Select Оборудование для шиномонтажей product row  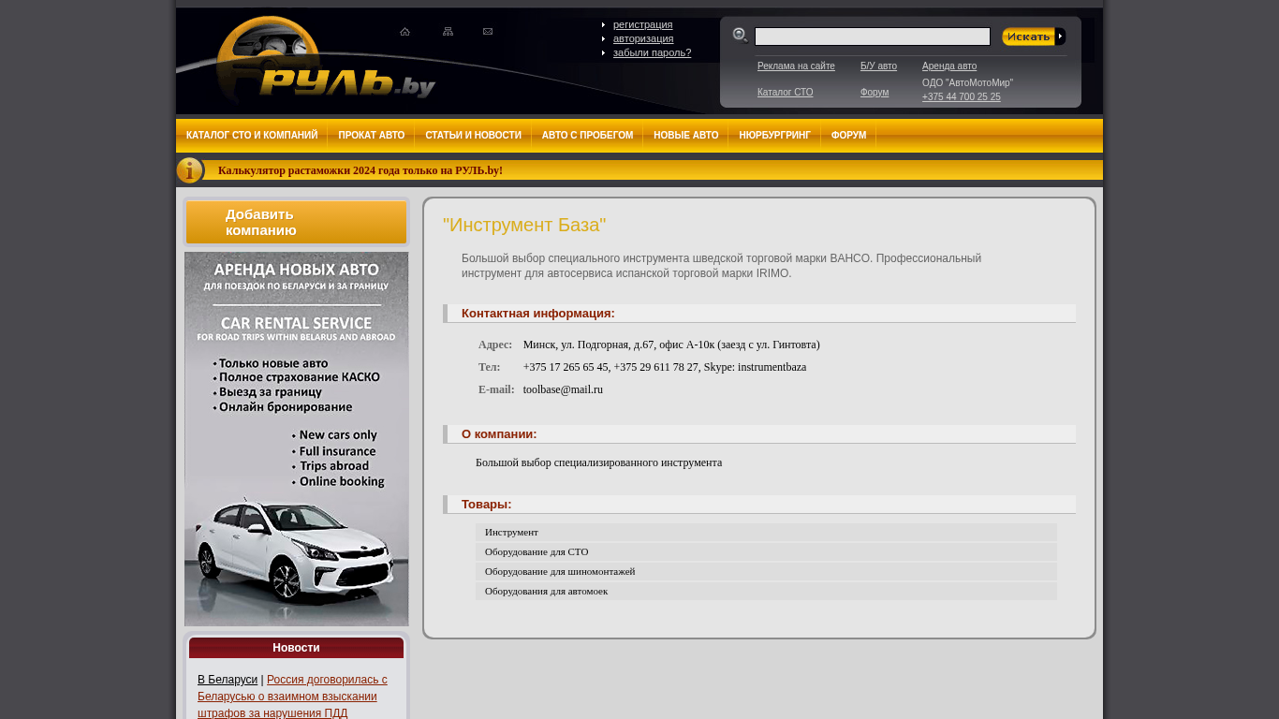click(x=560, y=571)
